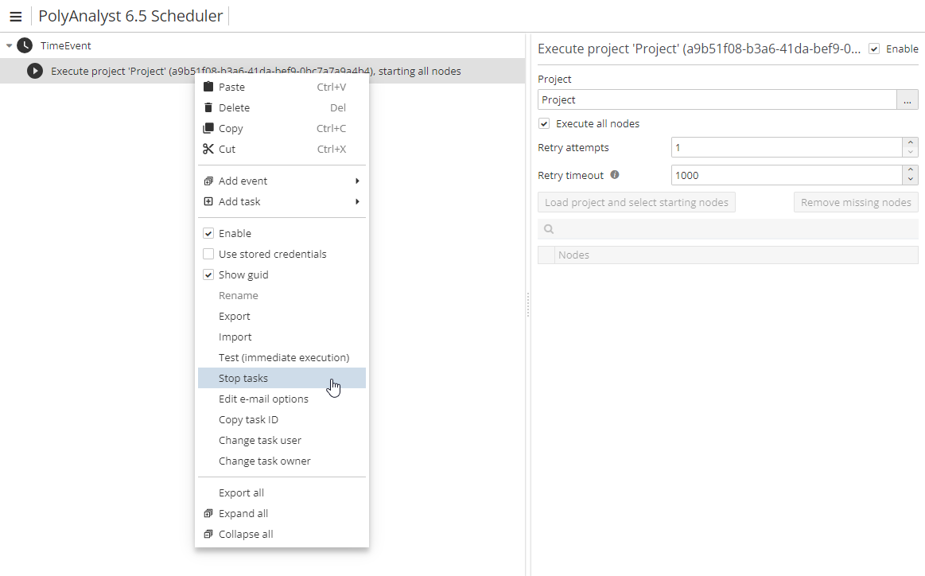Increase Retry attempts with up arrow
This screenshot has width=925, height=576.
point(910,142)
